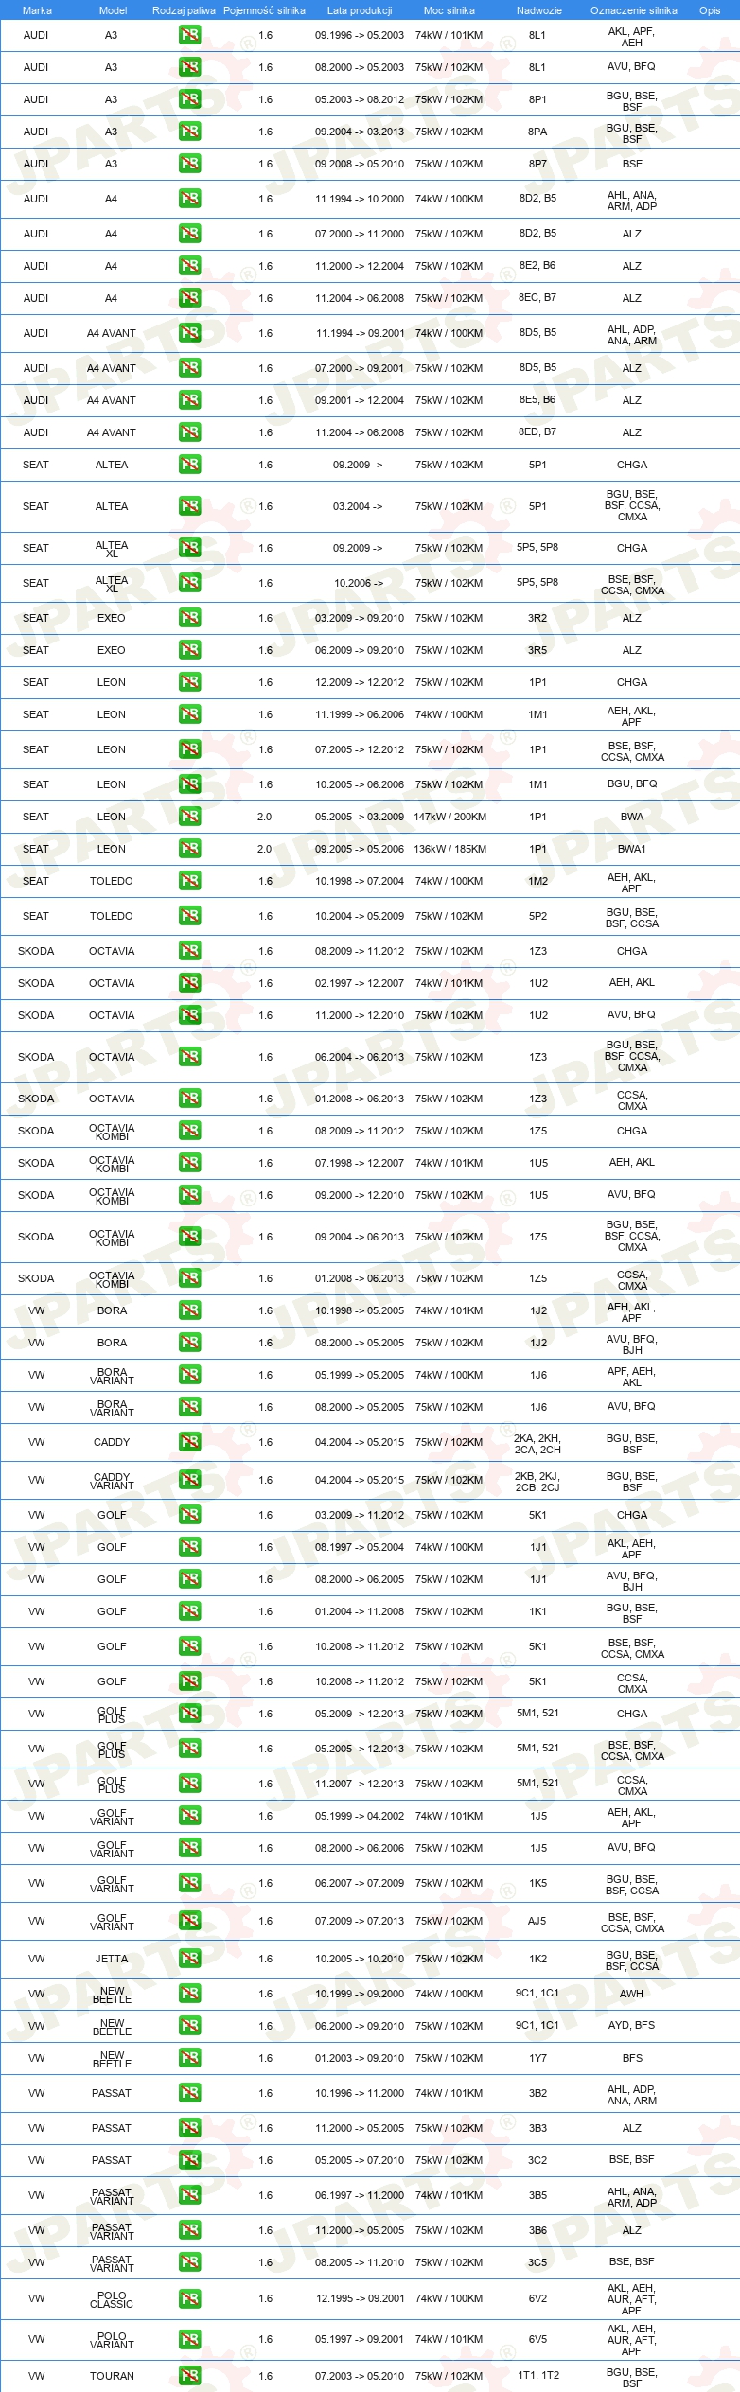
Task: Click the Moc silnika column header
Action: click(449, 10)
